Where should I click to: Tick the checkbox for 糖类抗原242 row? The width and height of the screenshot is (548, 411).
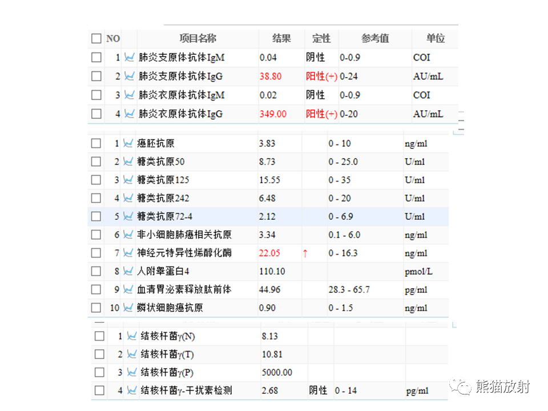click(x=96, y=198)
